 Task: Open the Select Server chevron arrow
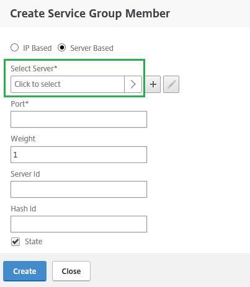[133, 84]
